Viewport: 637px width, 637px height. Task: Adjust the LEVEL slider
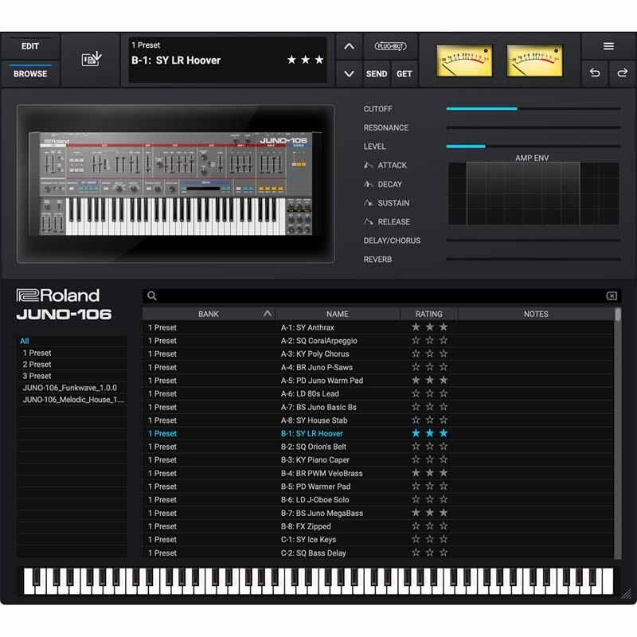(x=533, y=147)
